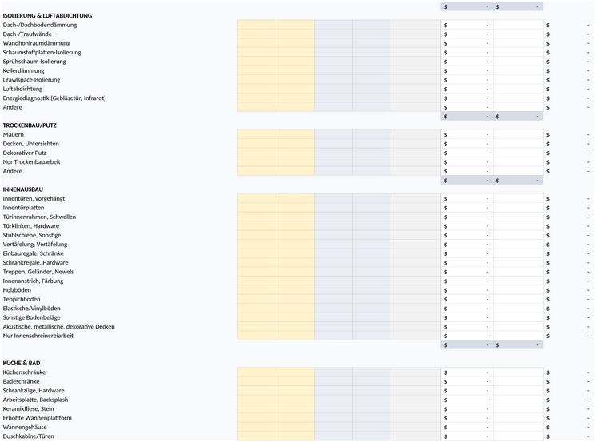Click Innenanstrich, Färbung cell
596x442 pixels.
[x=33, y=281]
